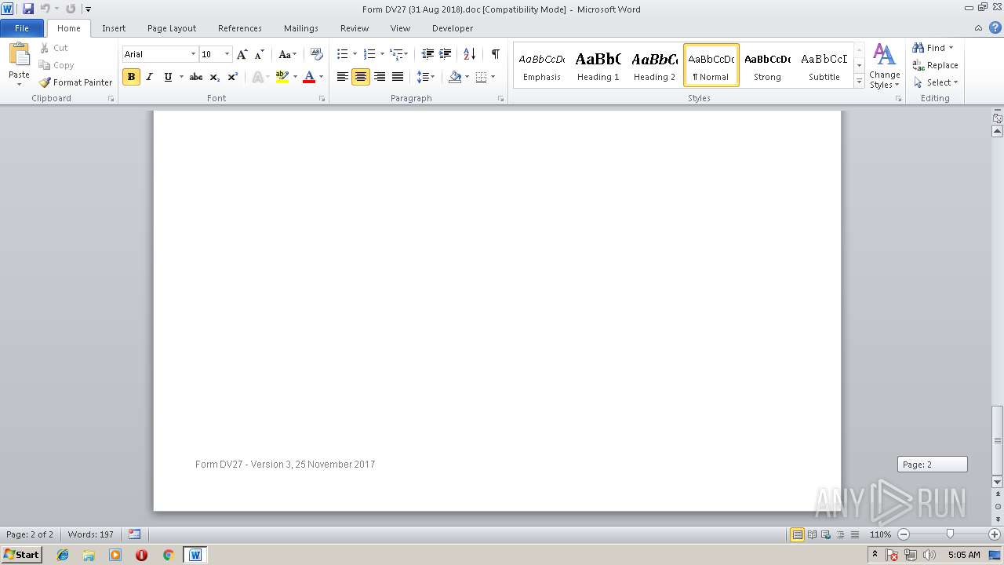Toggle Outline view in status bar
This screenshot has height=565, width=1004.
tap(840, 534)
